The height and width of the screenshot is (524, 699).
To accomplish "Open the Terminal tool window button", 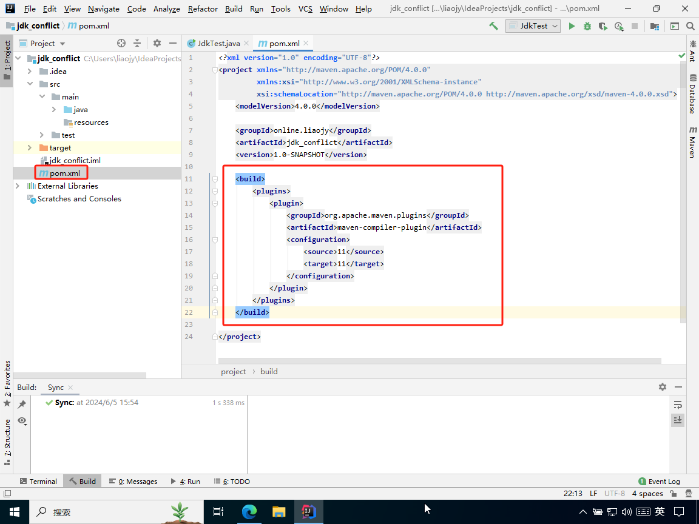I will (38, 481).
